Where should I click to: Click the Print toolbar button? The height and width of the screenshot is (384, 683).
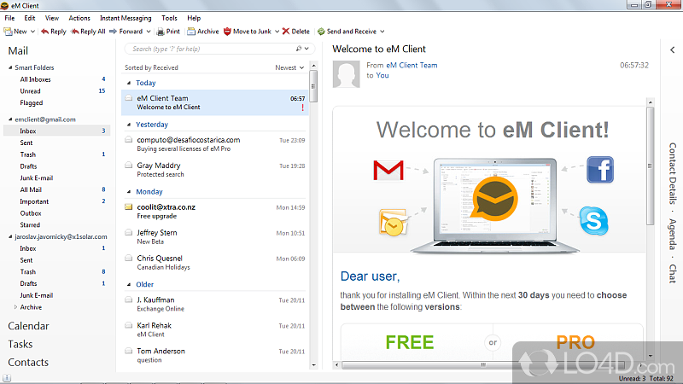point(168,32)
